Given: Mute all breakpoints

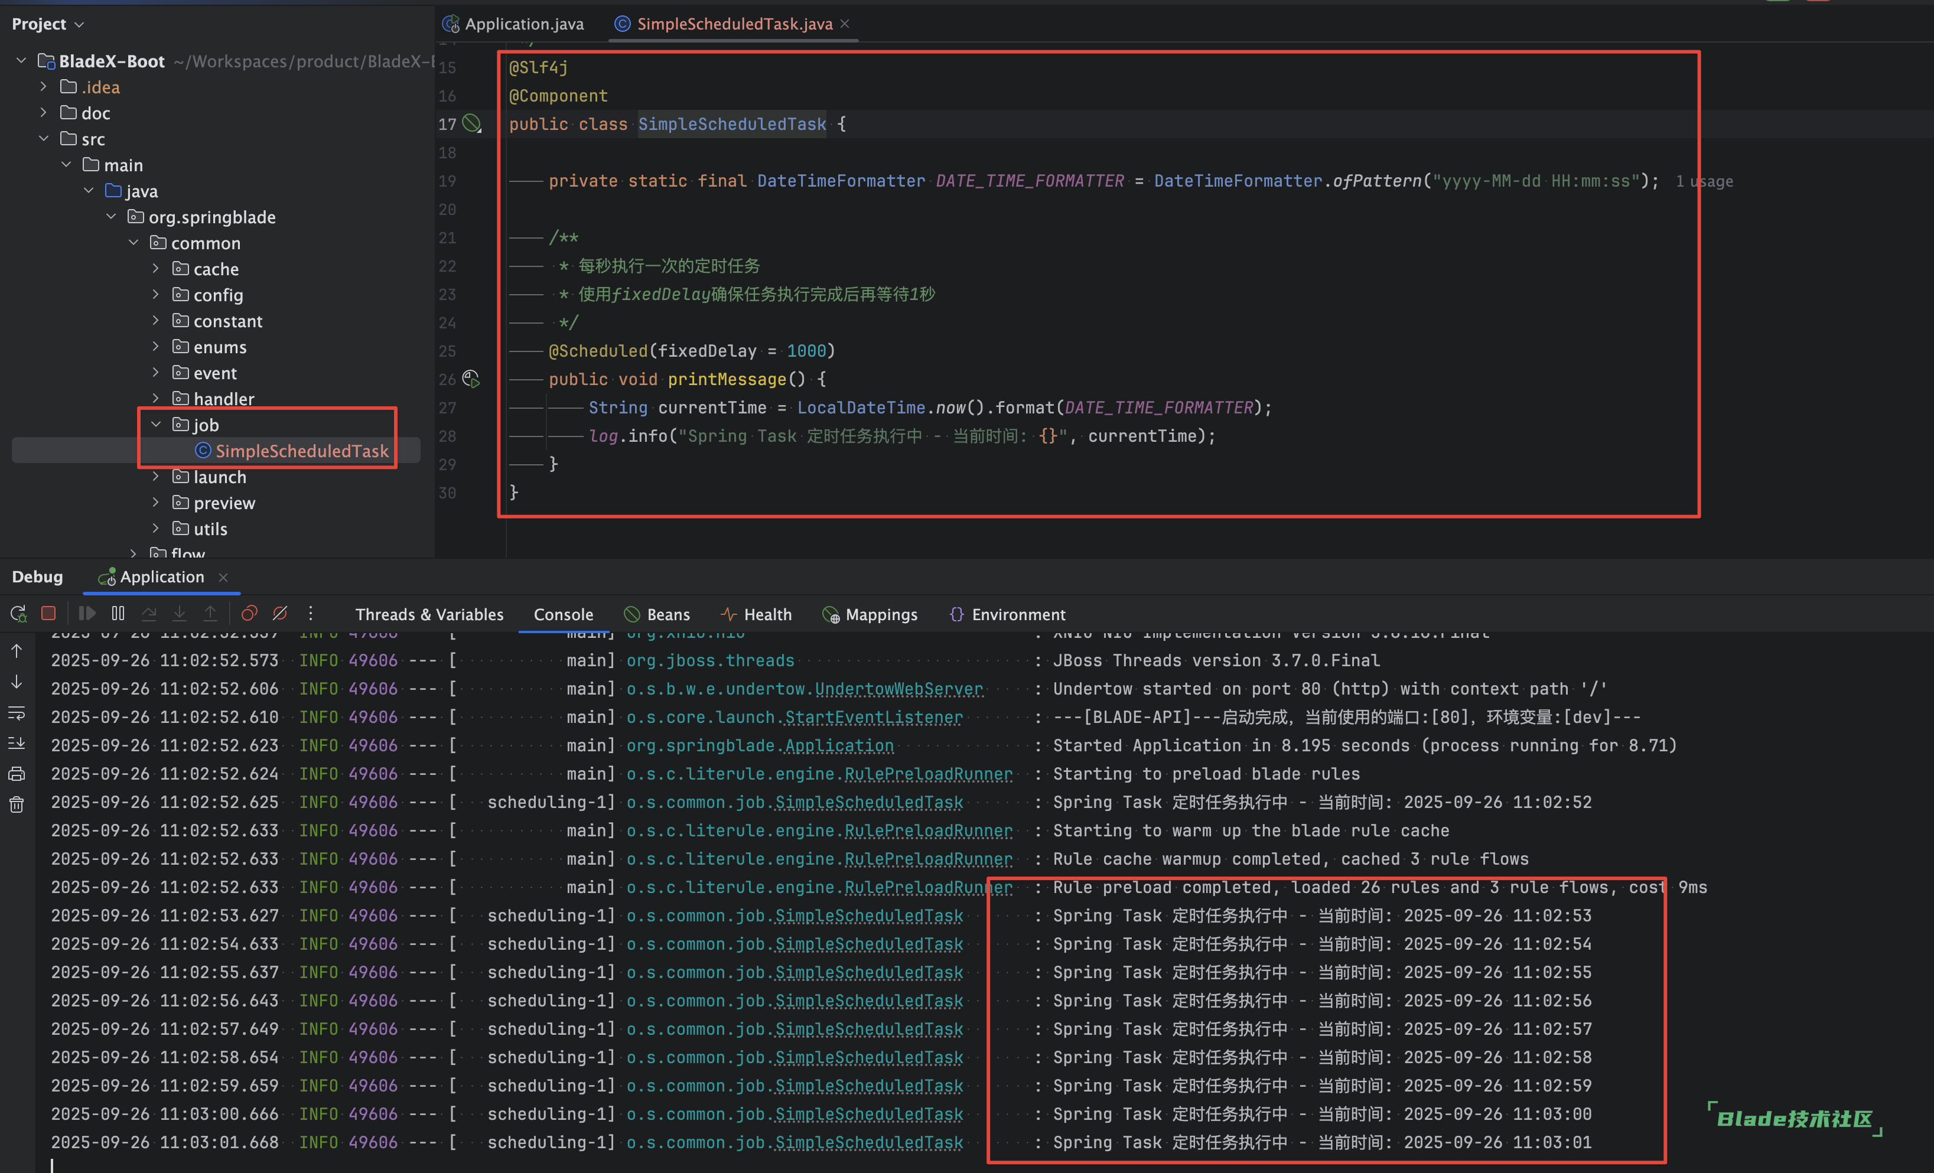Looking at the screenshot, I should (279, 614).
